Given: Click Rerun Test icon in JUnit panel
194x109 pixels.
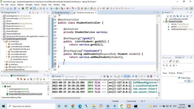Looking at the screenshot, I should tap(164, 65).
